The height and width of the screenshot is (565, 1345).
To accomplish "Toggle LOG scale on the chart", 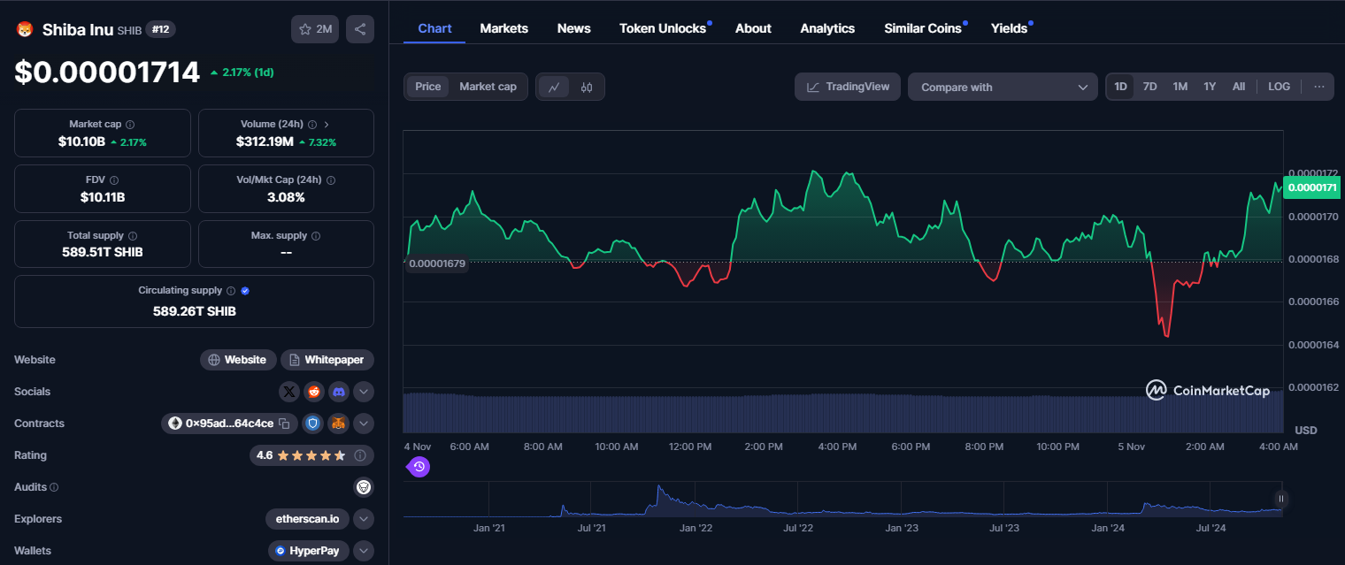I will click(1279, 87).
